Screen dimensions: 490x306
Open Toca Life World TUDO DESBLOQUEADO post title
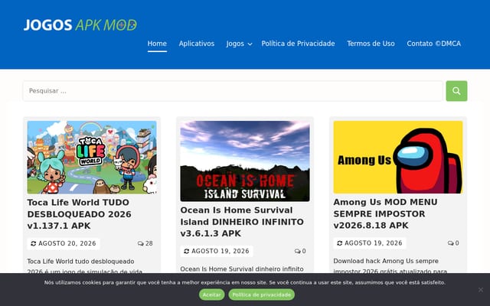tap(80, 214)
